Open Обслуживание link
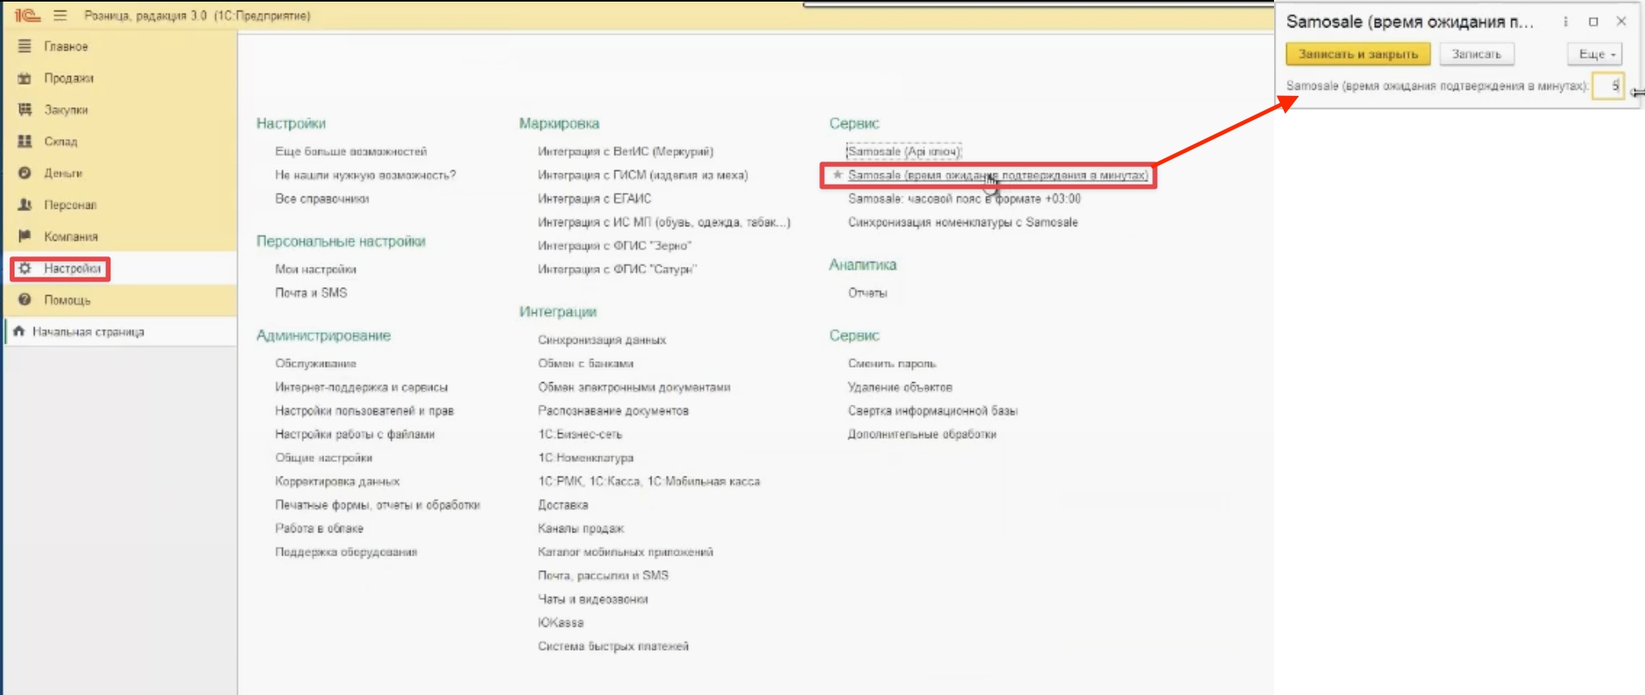Image resolution: width=1645 pixels, height=695 pixels. [315, 364]
